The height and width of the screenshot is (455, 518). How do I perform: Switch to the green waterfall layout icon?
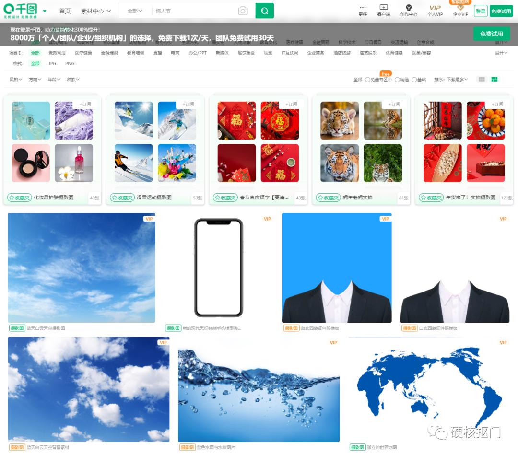pyautogui.click(x=494, y=79)
